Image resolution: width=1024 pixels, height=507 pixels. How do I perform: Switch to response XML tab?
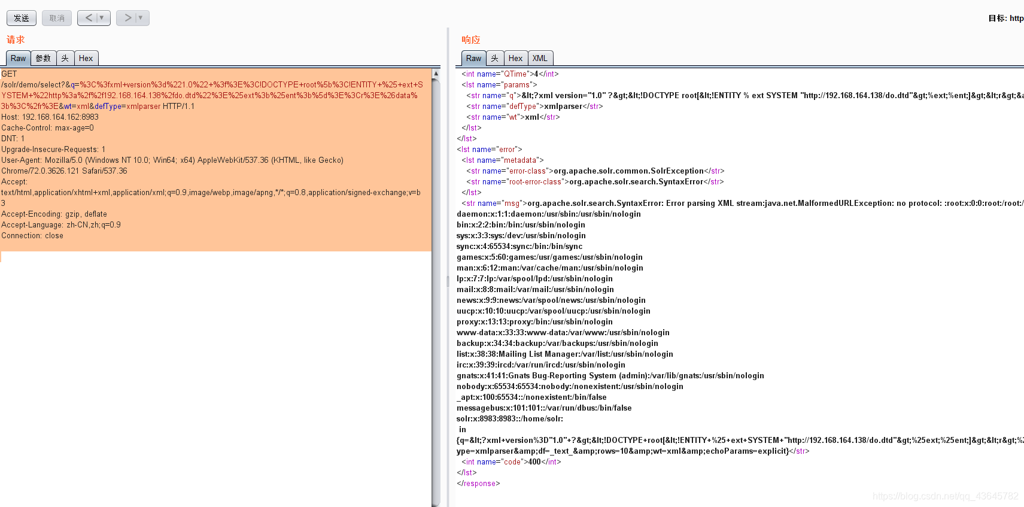540,58
